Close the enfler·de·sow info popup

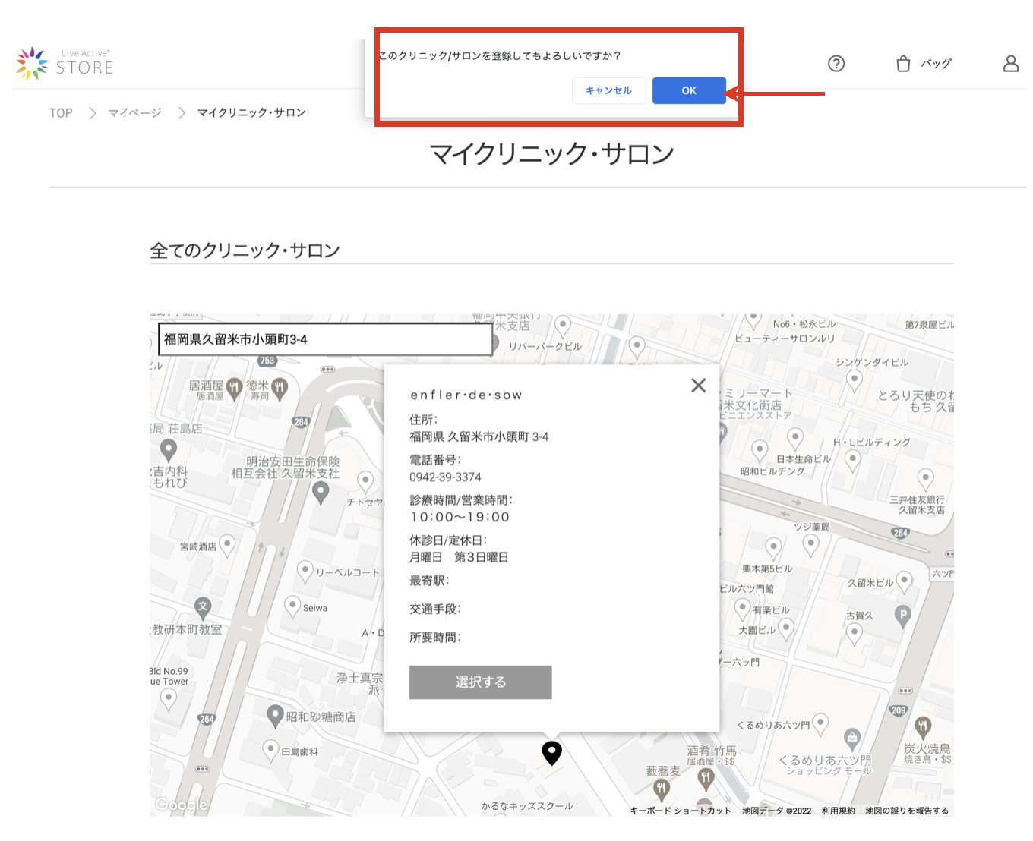pos(698,386)
